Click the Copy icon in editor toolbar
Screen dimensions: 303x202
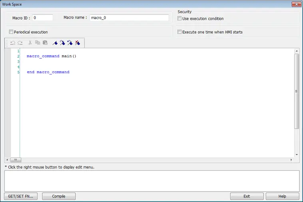tap(38, 42)
